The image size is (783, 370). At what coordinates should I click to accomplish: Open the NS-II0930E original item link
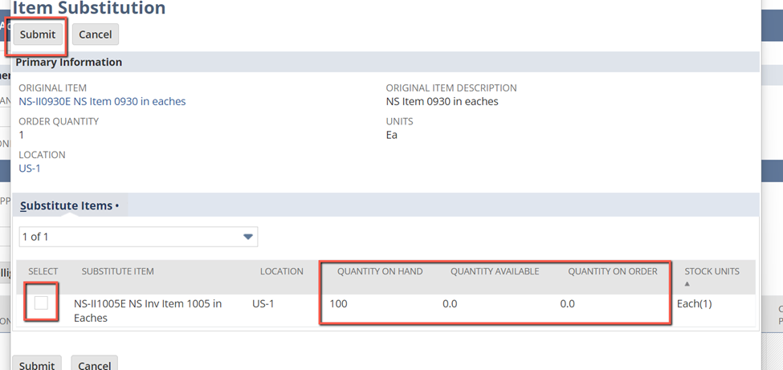[102, 102]
